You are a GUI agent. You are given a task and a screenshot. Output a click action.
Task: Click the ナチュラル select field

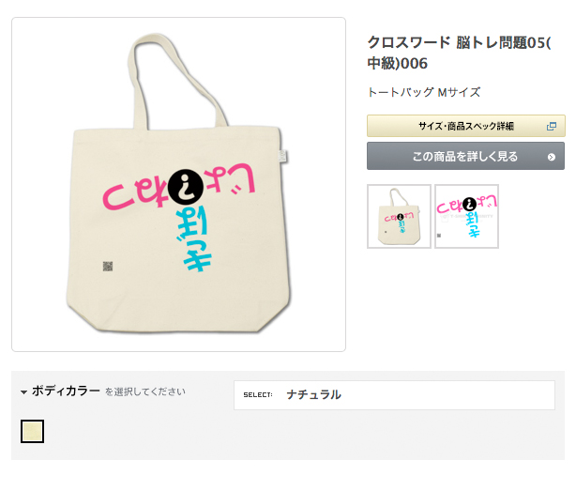pyautogui.click(x=394, y=395)
